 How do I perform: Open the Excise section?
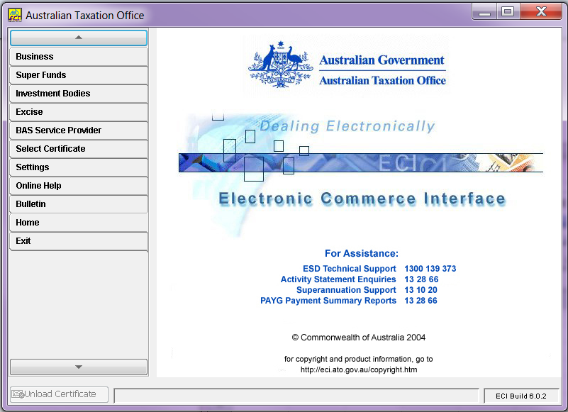click(x=79, y=112)
